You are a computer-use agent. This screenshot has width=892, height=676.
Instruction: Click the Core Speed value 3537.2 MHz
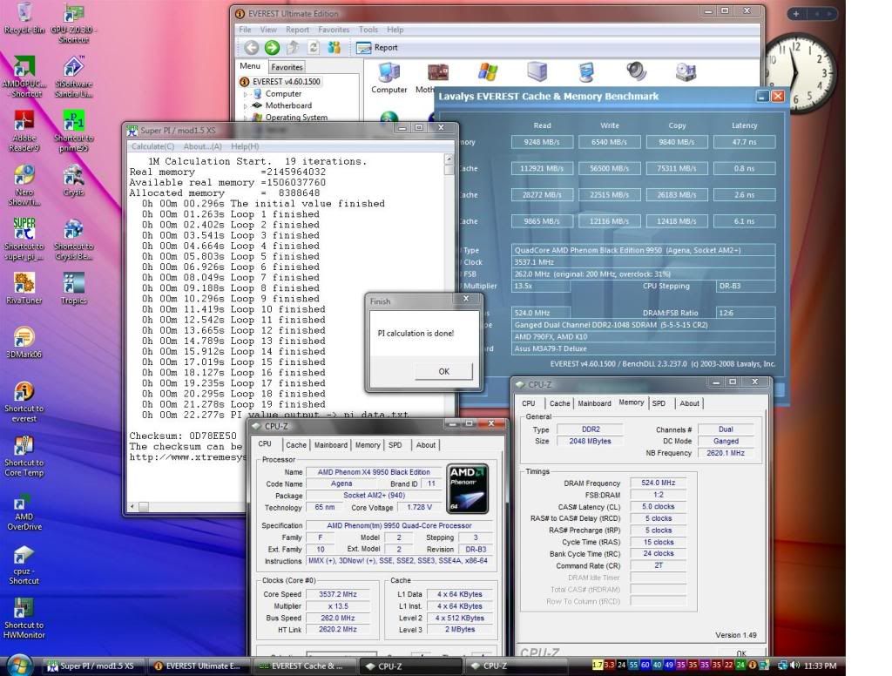338,594
